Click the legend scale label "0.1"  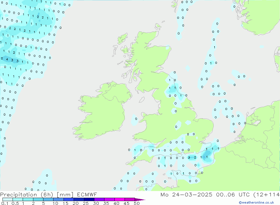pyautogui.click(x=5, y=203)
